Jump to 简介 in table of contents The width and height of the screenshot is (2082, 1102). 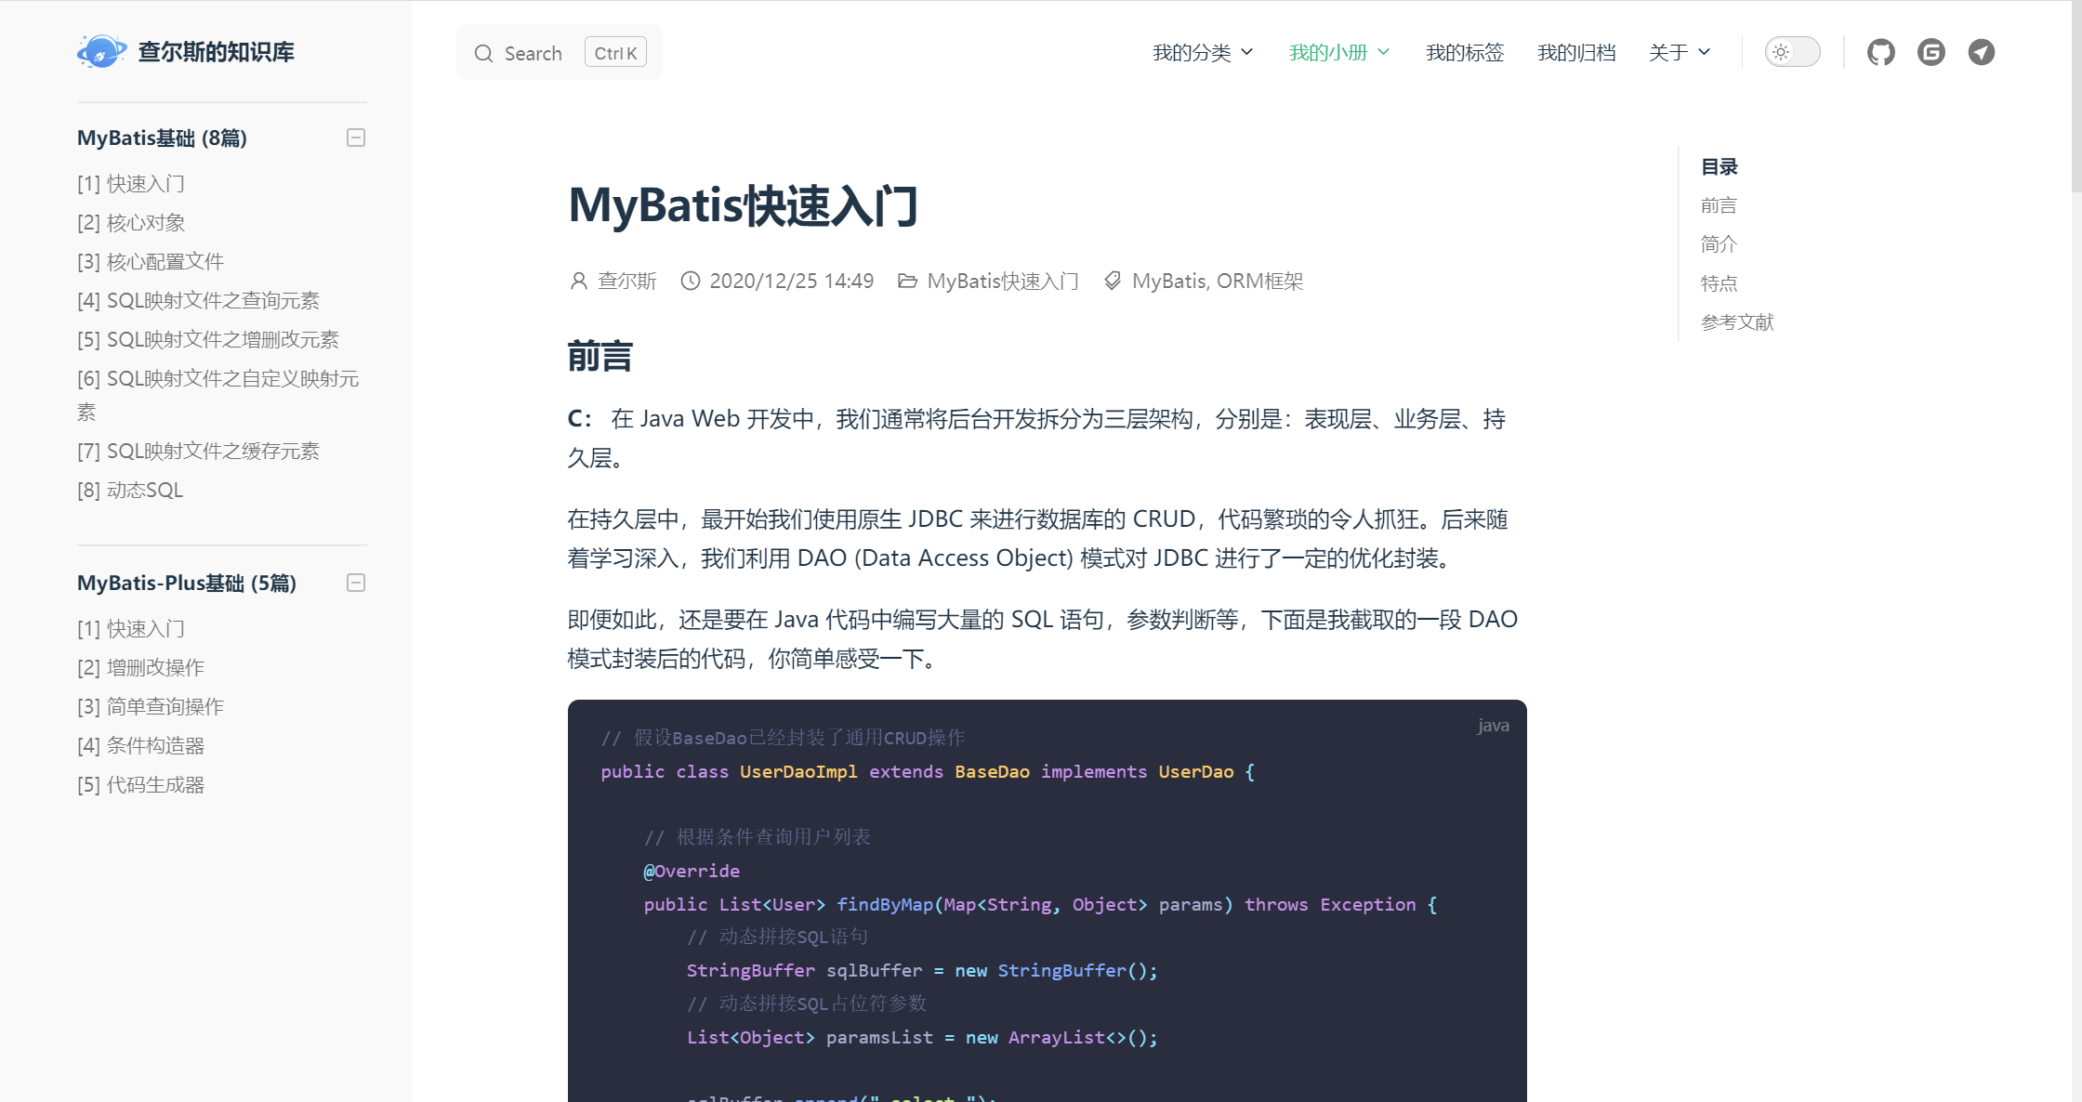1719,244
